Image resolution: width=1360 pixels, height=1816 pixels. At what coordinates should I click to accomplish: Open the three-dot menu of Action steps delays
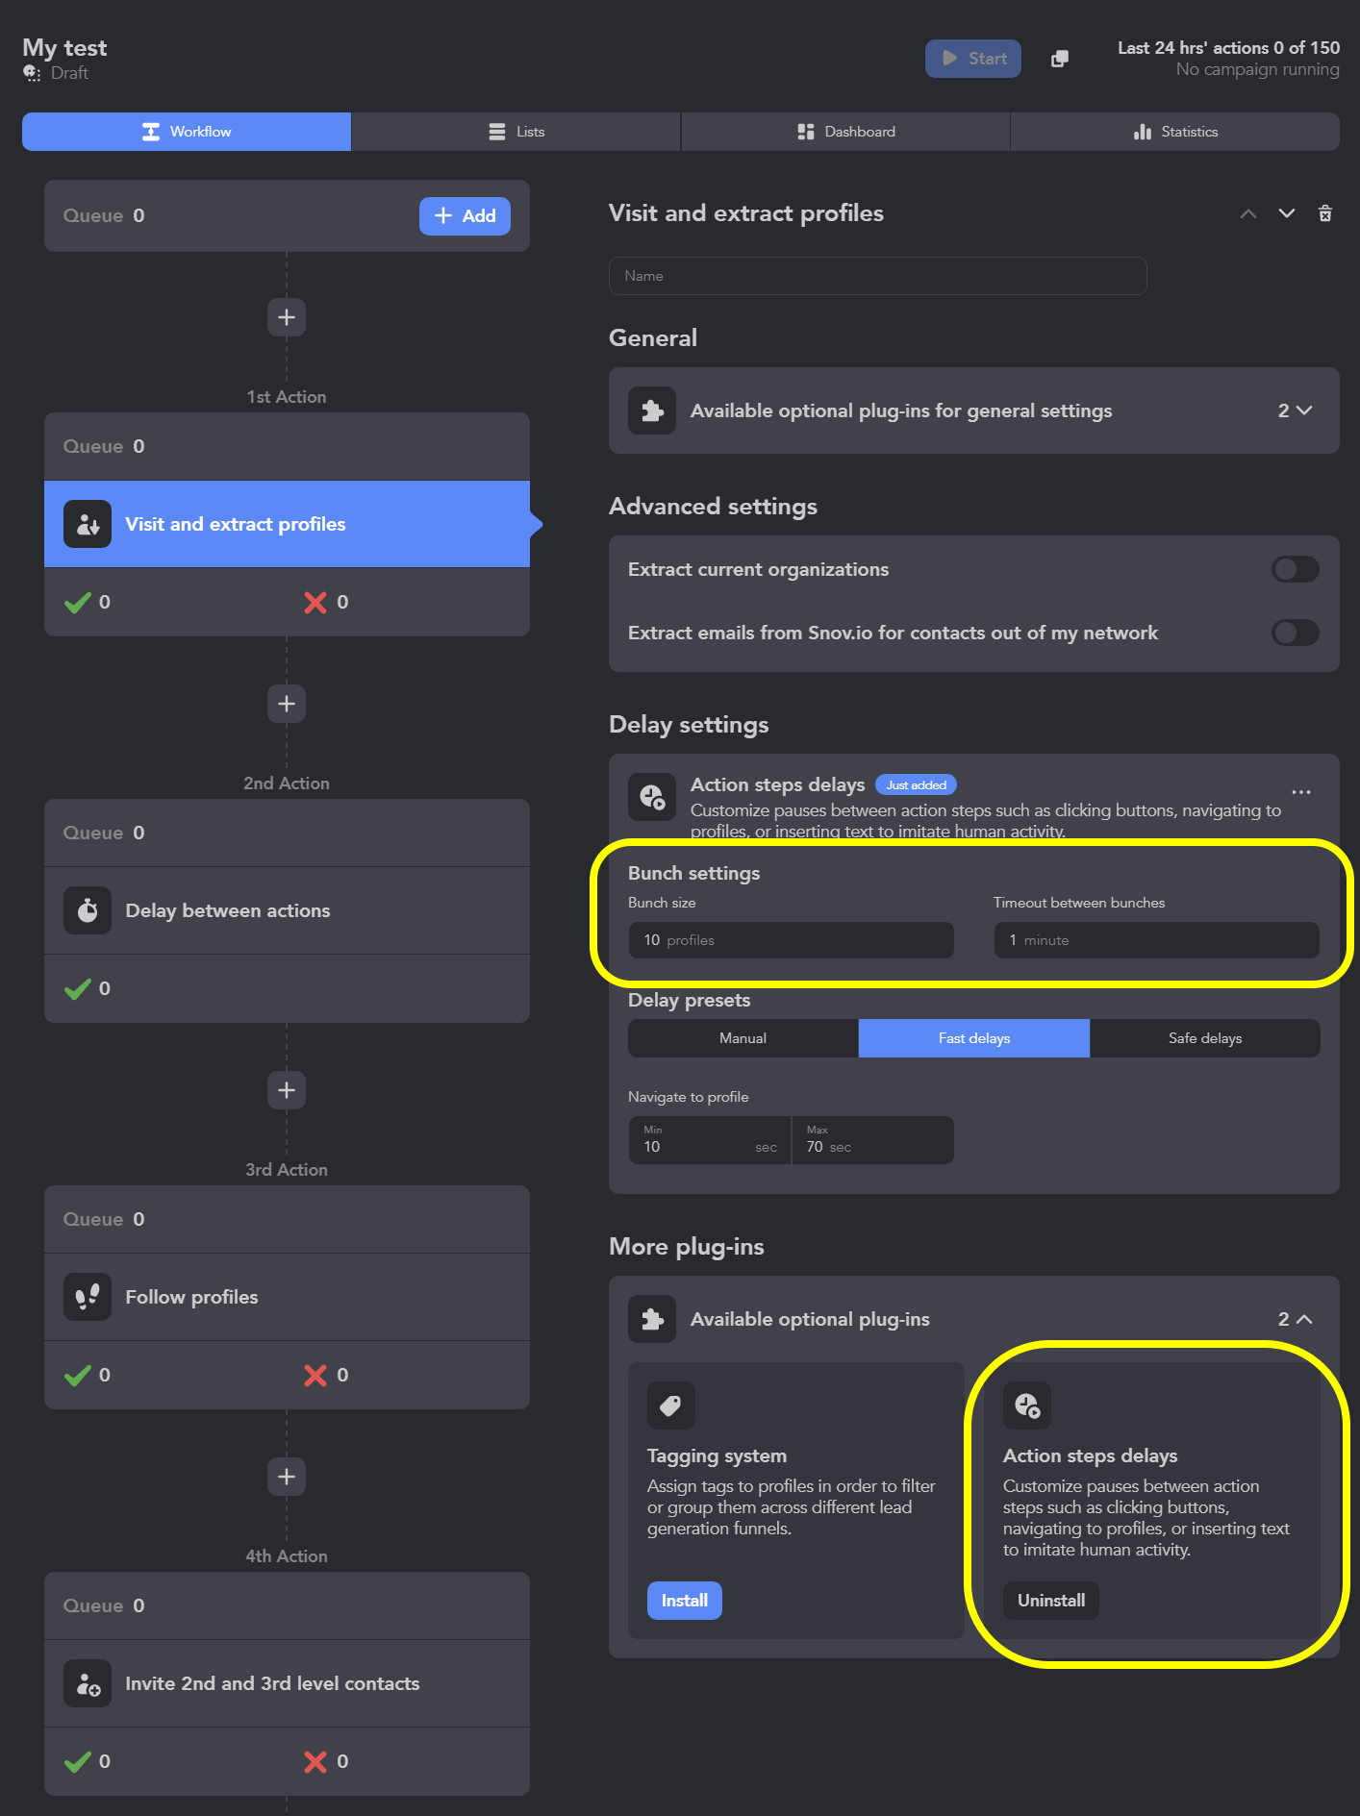point(1300,792)
